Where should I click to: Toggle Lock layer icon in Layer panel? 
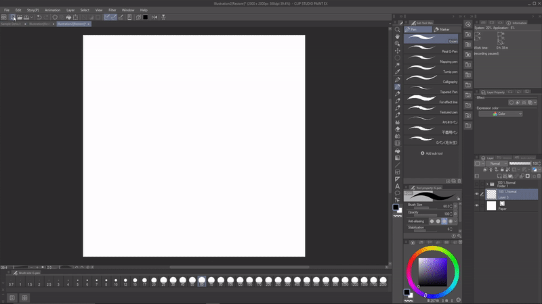pos(502,170)
